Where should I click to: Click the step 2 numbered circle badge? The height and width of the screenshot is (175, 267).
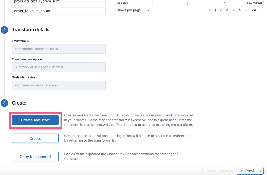pyautogui.click(x=4, y=30)
